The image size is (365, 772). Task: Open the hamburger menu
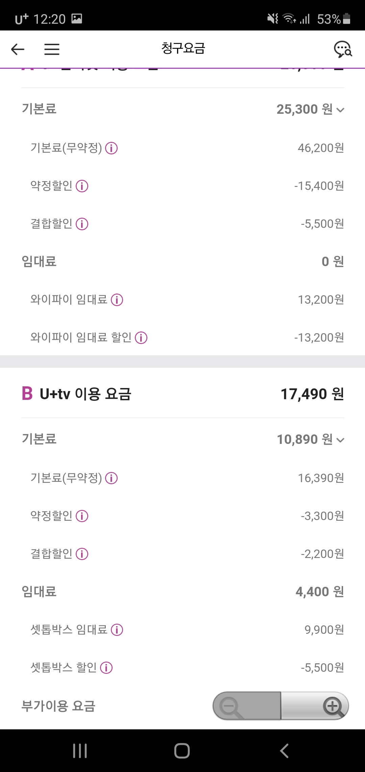pos(52,49)
